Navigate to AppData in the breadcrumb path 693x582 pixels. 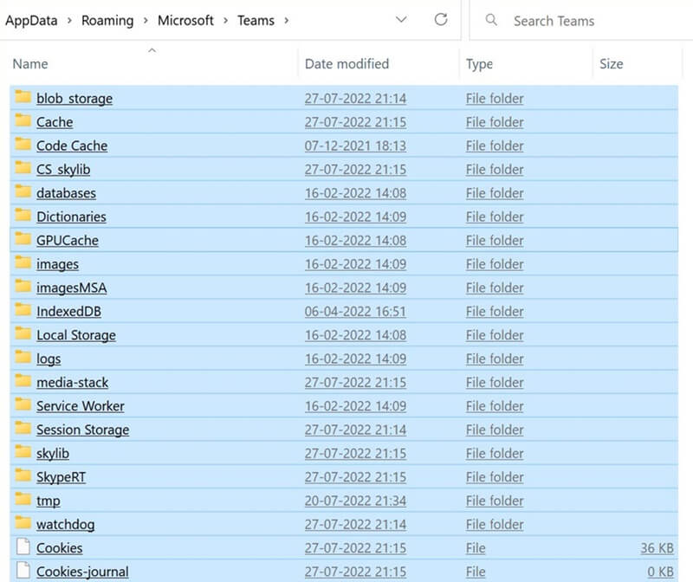(x=33, y=20)
